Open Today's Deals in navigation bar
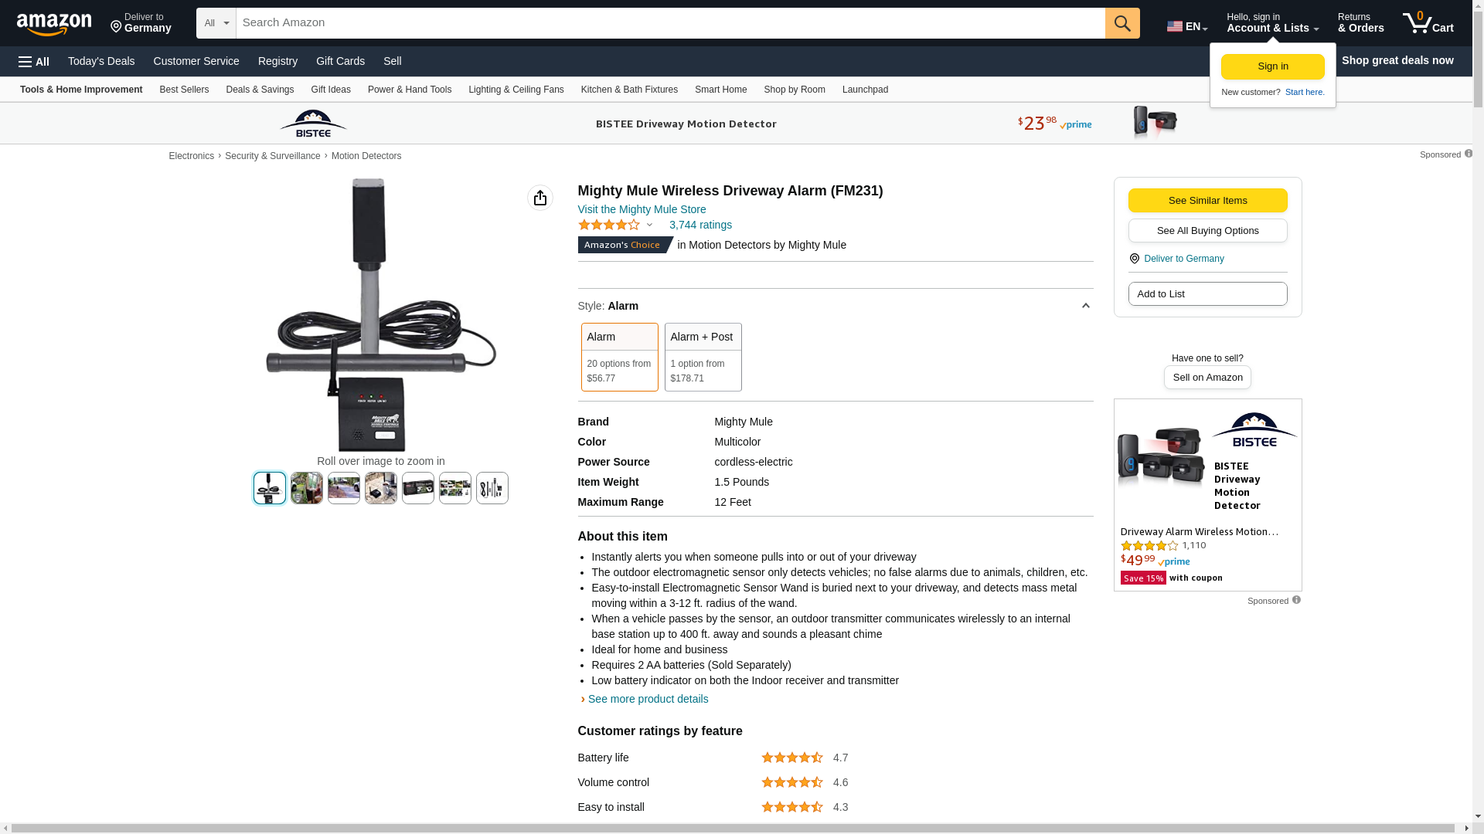1484x834 pixels. 101,61
